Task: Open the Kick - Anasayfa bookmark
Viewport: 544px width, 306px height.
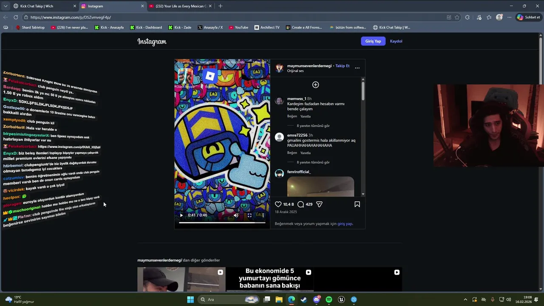Action: point(109,28)
